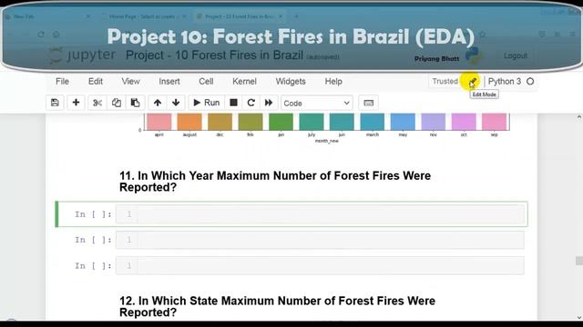Click the august orange bar in chart
The height and width of the screenshot is (327, 583).
click(189, 122)
